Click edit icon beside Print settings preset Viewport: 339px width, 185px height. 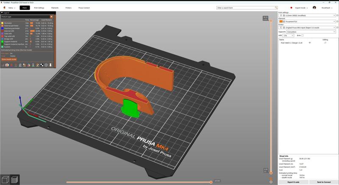[x=337, y=16]
